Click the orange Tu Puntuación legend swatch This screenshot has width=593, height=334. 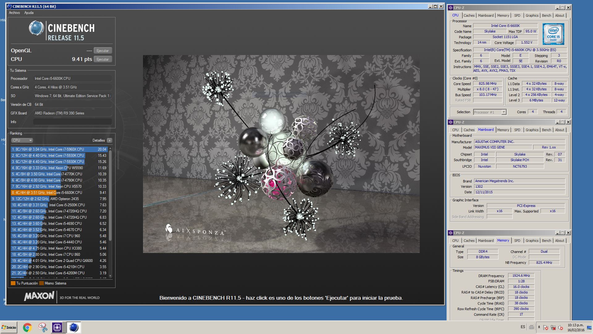click(x=13, y=283)
